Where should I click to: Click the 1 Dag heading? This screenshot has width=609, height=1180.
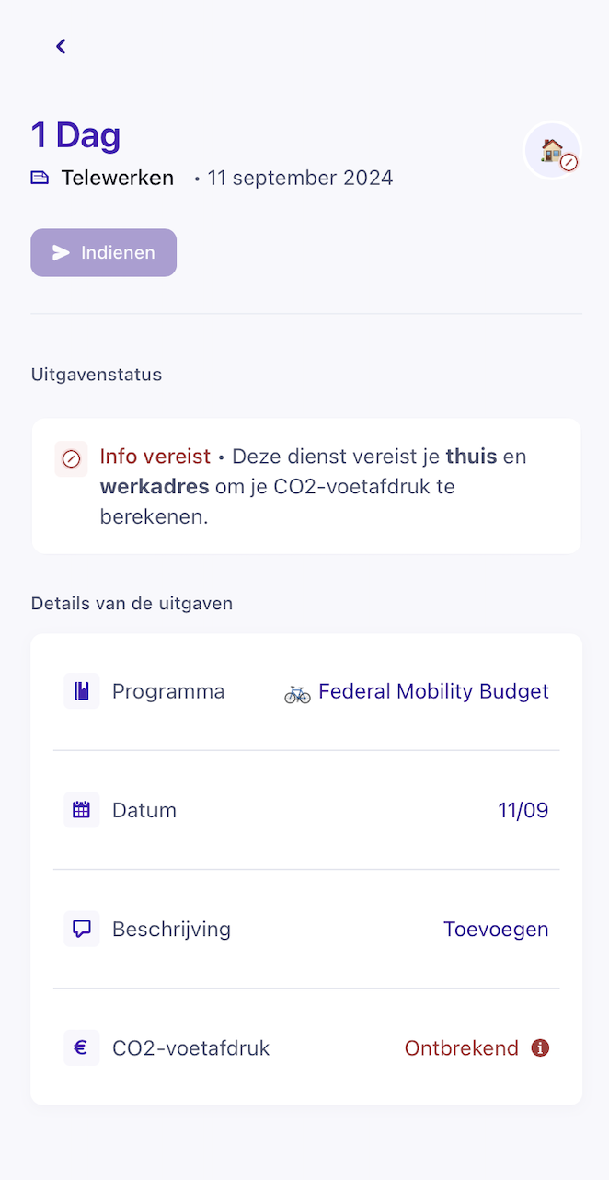pos(75,135)
